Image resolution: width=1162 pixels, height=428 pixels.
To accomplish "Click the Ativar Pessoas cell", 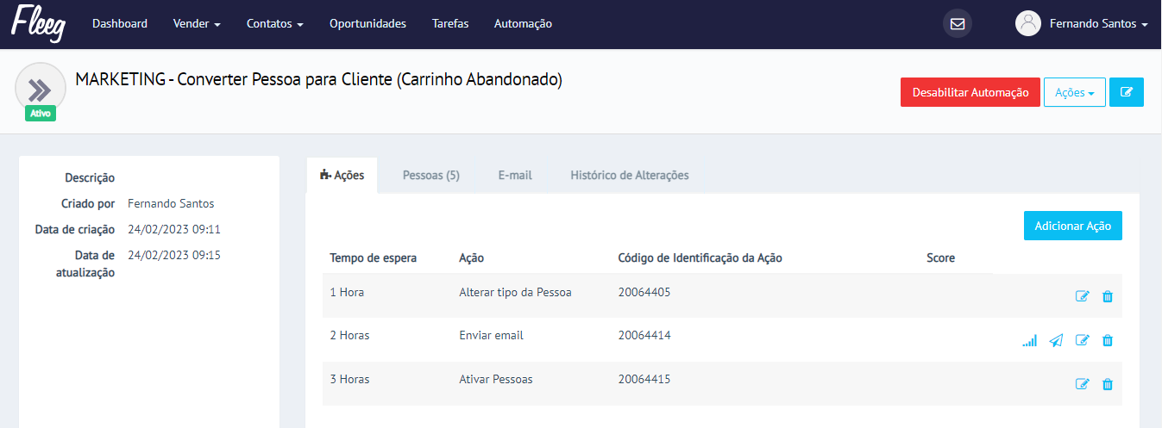I will 496,379.
